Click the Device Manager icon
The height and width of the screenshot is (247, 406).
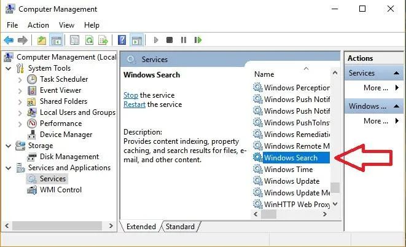[31, 135]
